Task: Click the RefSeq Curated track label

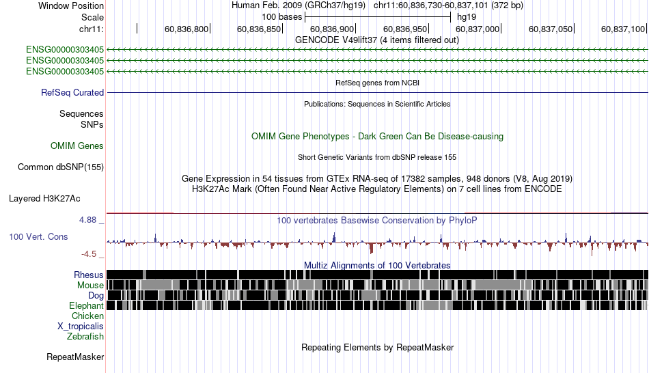Action: pos(72,93)
